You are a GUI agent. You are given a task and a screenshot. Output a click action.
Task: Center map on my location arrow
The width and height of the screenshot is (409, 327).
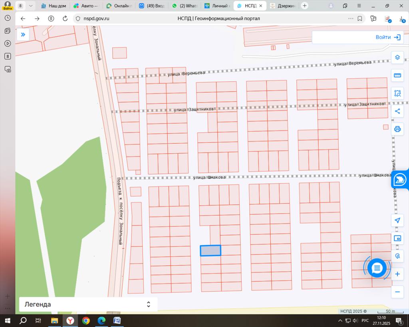tap(397, 220)
